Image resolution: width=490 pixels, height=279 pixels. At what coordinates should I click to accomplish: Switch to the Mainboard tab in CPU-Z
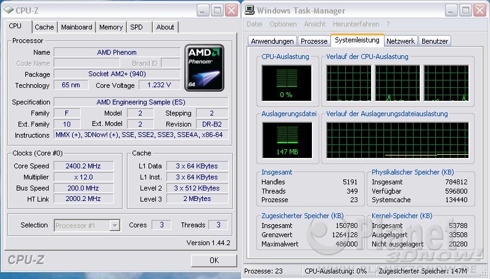pyautogui.click(x=76, y=27)
